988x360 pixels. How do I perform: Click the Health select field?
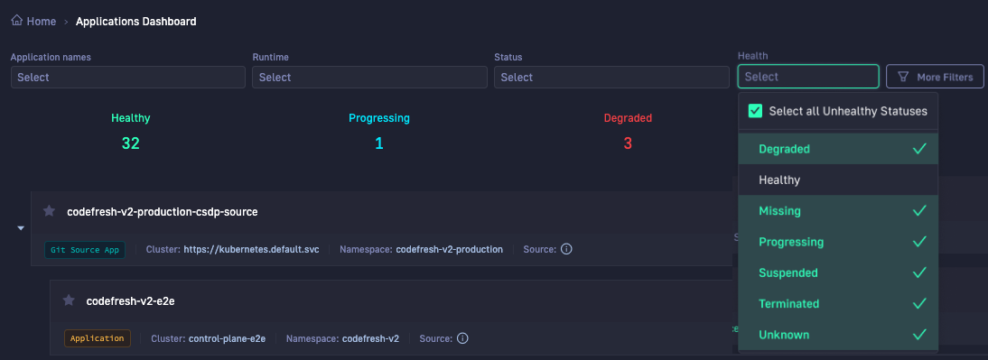click(808, 77)
